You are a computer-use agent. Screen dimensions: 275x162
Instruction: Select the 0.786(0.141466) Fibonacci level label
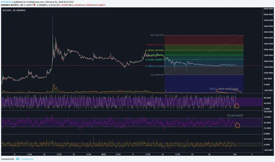point(155,66)
